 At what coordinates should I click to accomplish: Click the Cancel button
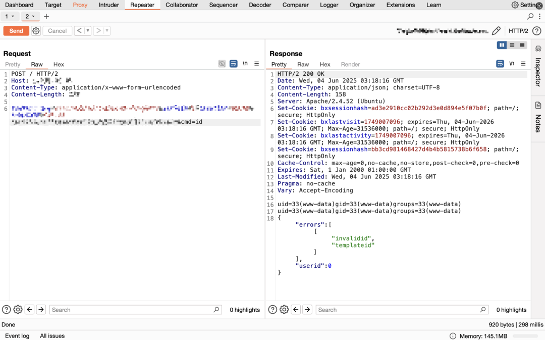pyautogui.click(x=58, y=31)
